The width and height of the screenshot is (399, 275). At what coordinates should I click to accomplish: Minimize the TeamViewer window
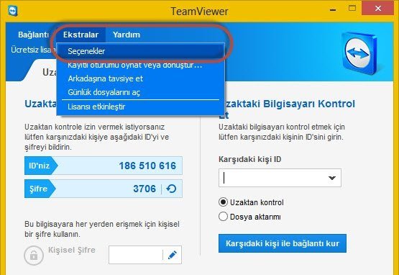[x=333, y=10]
